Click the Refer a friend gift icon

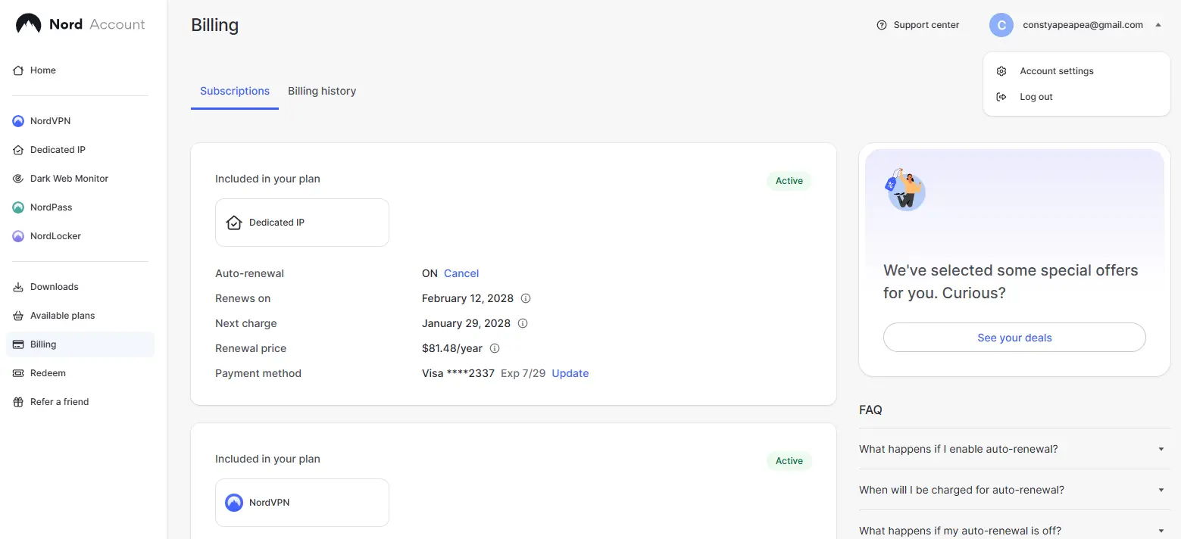pyautogui.click(x=18, y=402)
